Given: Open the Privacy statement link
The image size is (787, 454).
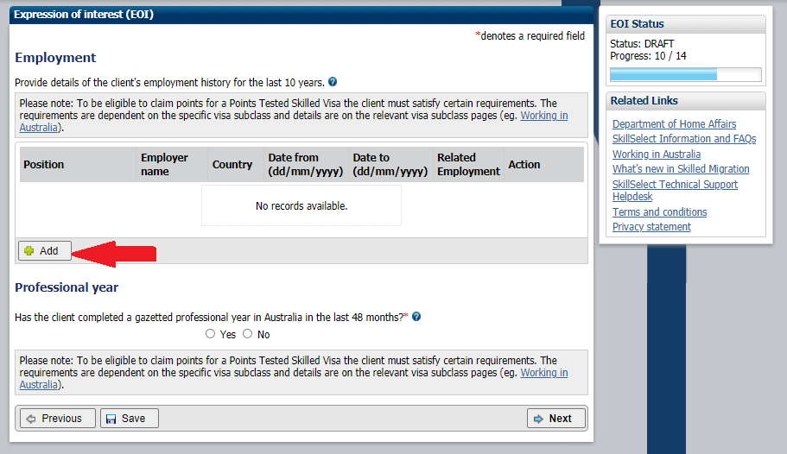Looking at the screenshot, I should pyautogui.click(x=651, y=227).
